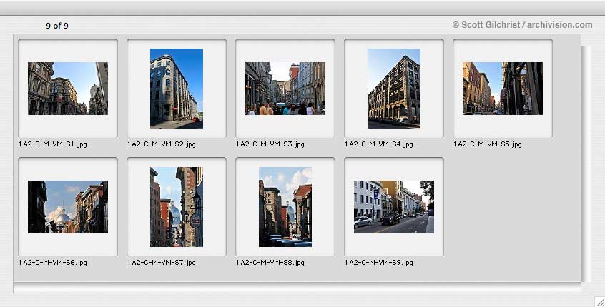Pick the 1A2-C-M-VM-S7.jpg thumbnail
The width and height of the screenshot is (605, 307).
tap(177, 207)
